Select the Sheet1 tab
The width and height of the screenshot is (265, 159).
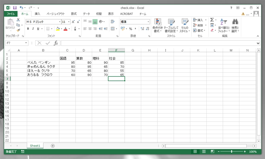point(35,146)
